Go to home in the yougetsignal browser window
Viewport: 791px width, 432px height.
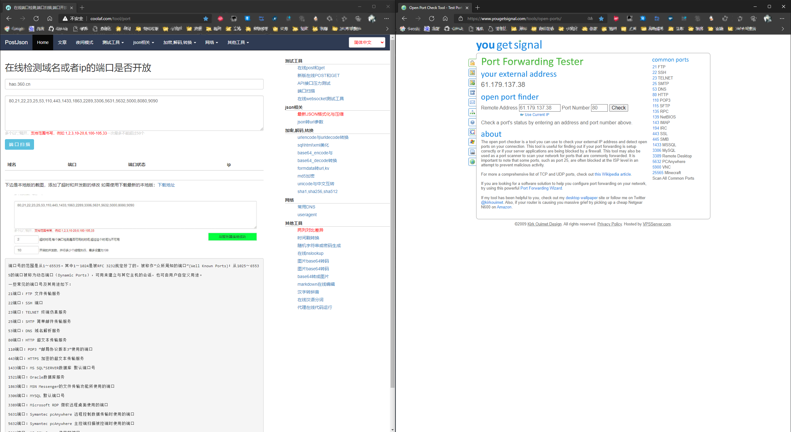[x=445, y=19]
